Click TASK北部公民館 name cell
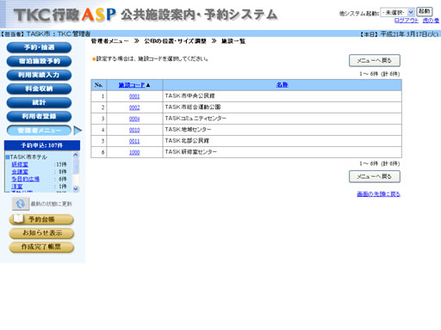 (283, 141)
